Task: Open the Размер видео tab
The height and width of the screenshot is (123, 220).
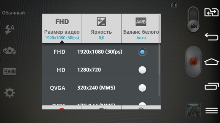Action: click(62, 28)
